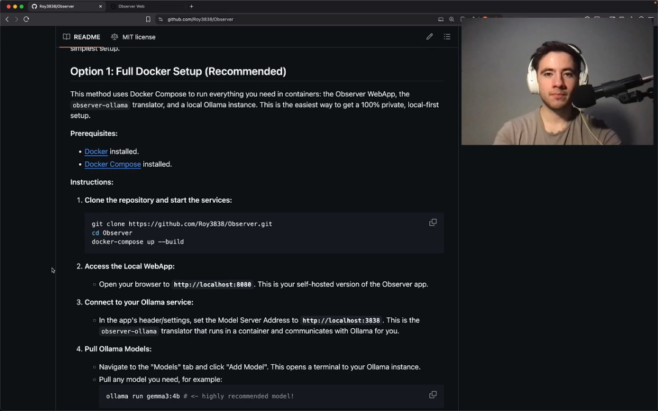Viewport: 658px width, 411px height.
Task: Open the README outline list icon
Action: point(447,37)
